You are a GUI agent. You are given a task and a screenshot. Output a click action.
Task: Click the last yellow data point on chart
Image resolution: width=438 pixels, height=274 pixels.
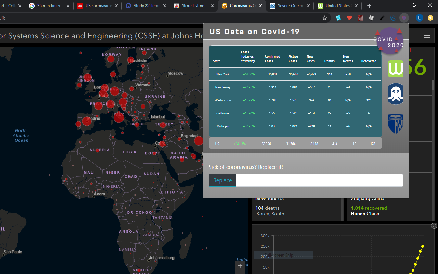pyautogui.click(x=423, y=246)
